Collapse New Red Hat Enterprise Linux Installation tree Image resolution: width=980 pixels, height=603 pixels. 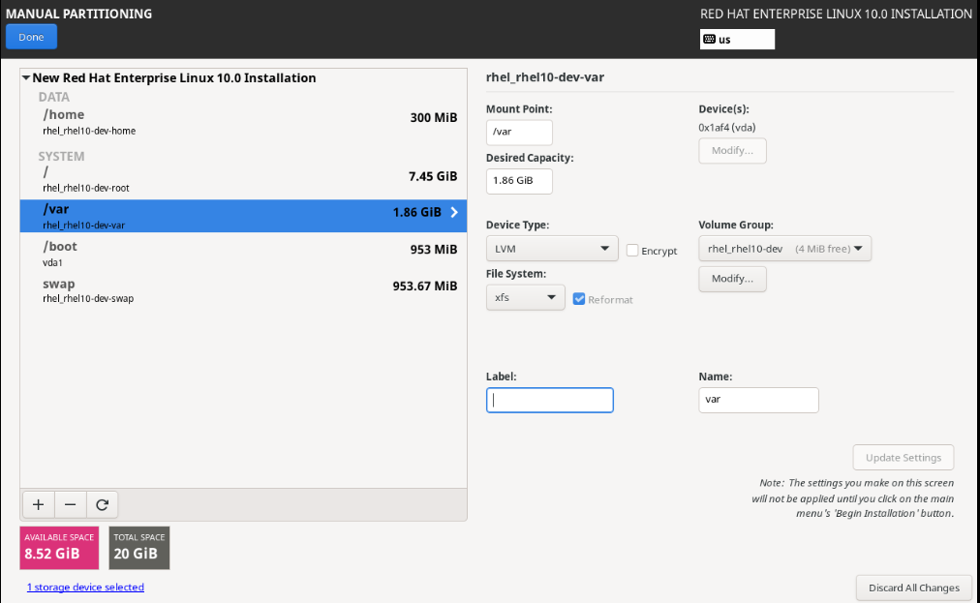[x=26, y=78]
